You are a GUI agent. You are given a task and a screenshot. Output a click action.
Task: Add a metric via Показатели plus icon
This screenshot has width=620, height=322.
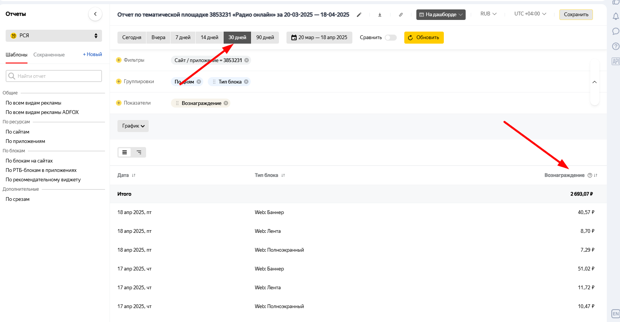click(119, 103)
